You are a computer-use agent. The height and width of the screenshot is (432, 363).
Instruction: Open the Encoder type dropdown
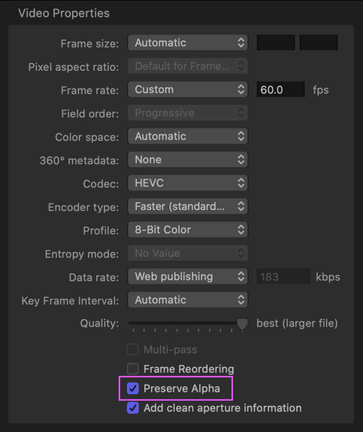tap(187, 206)
